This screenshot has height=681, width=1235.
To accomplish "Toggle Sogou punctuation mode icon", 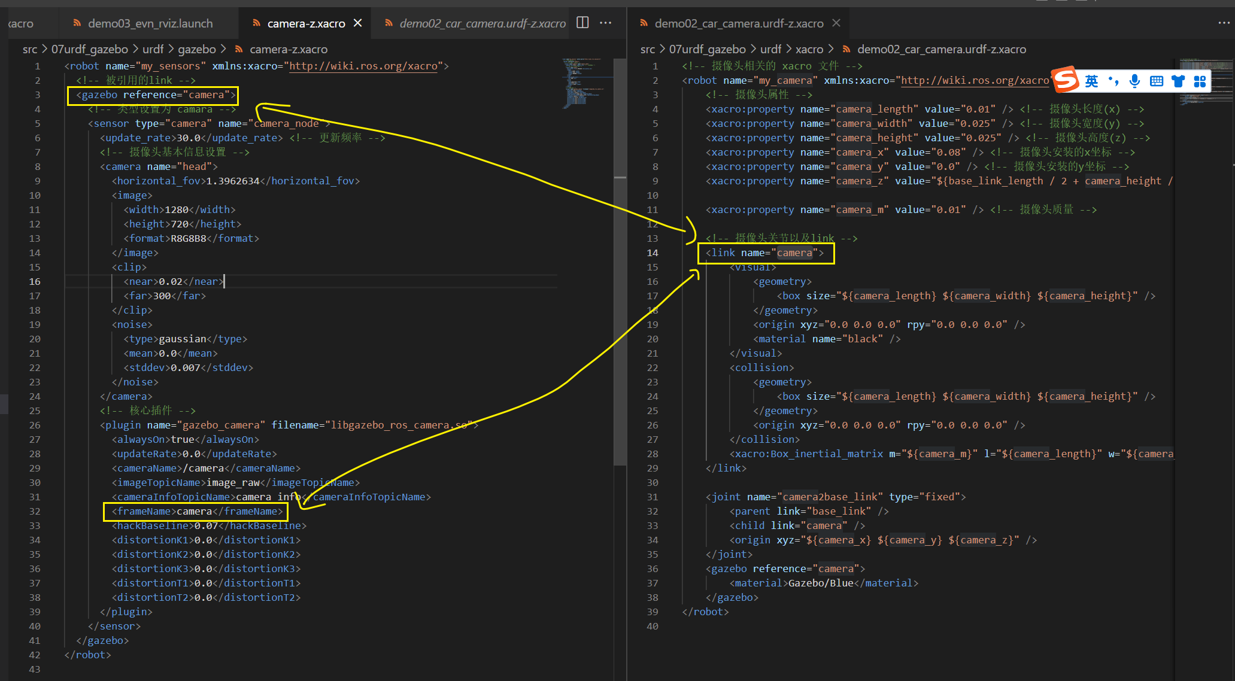I will click(x=1113, y=81).
